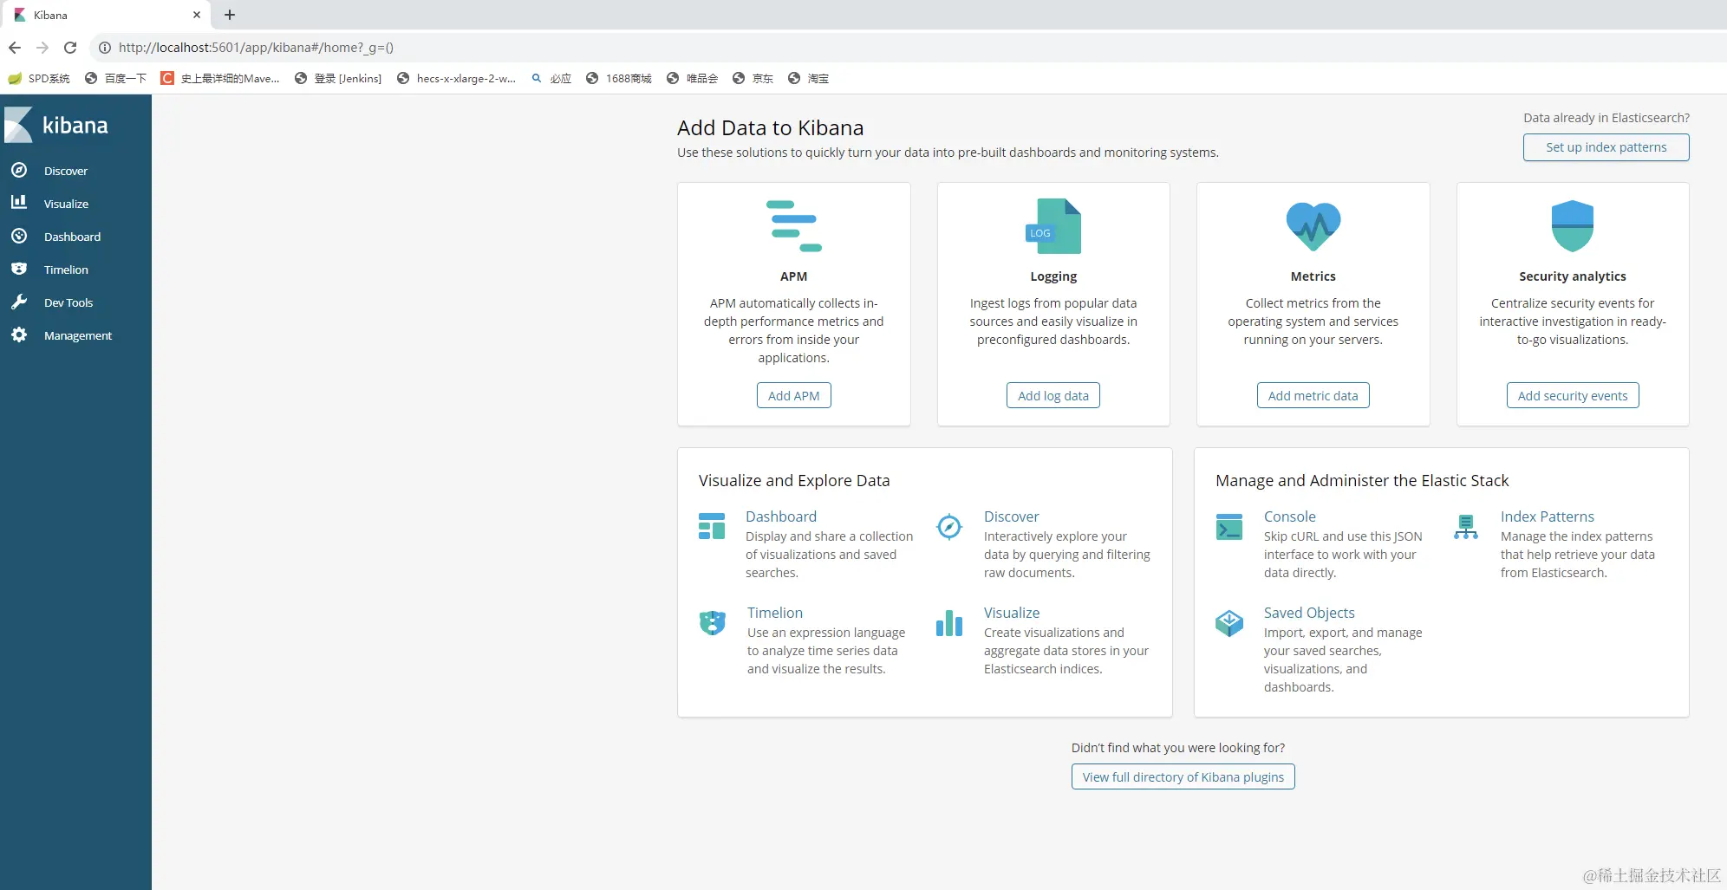Click the Kibana logo in the sidebar
Screen dimensions: 1727x890
point(56,126)
